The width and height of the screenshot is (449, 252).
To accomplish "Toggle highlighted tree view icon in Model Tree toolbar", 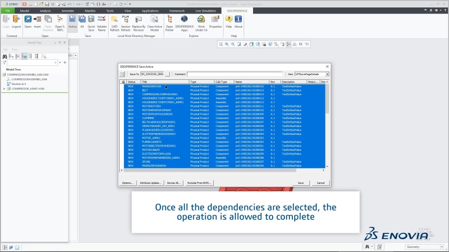I will point(24,56).
